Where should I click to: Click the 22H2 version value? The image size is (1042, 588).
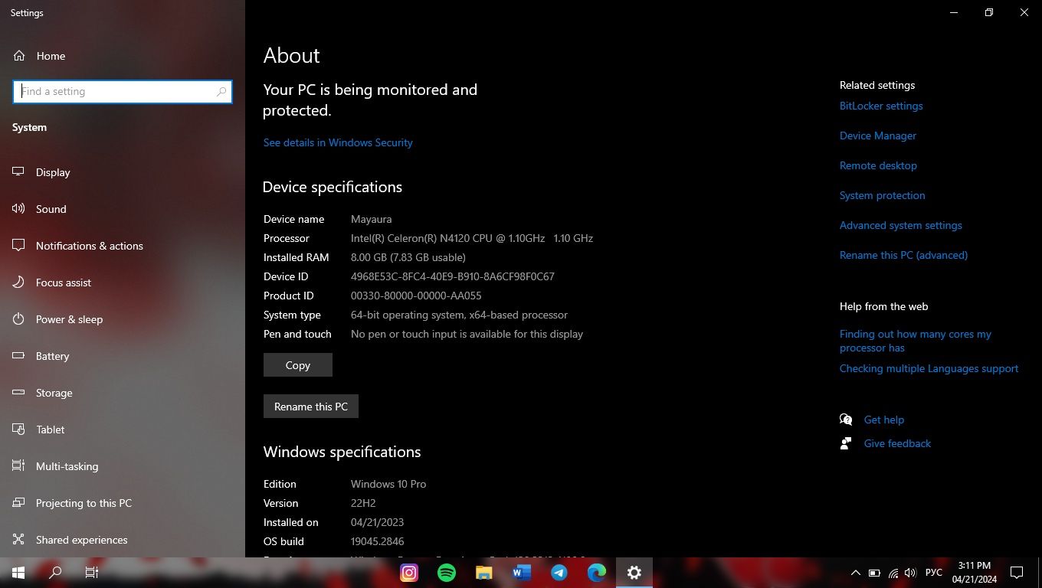pos(363,503)
